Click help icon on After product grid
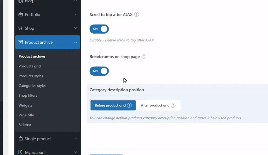The width and height of the screenshot is (268, 155). pyautogui.click(x=173, y=105)
